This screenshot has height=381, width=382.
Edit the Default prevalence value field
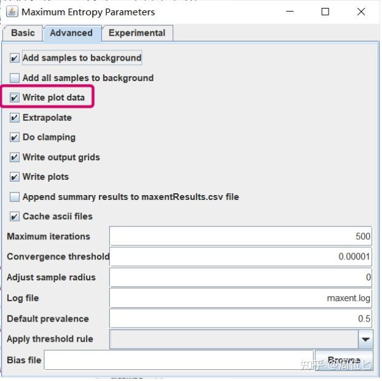point(241,318)
